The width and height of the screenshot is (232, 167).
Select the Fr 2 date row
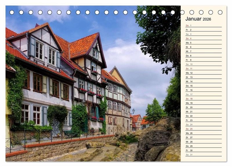(x=204, y=30)
